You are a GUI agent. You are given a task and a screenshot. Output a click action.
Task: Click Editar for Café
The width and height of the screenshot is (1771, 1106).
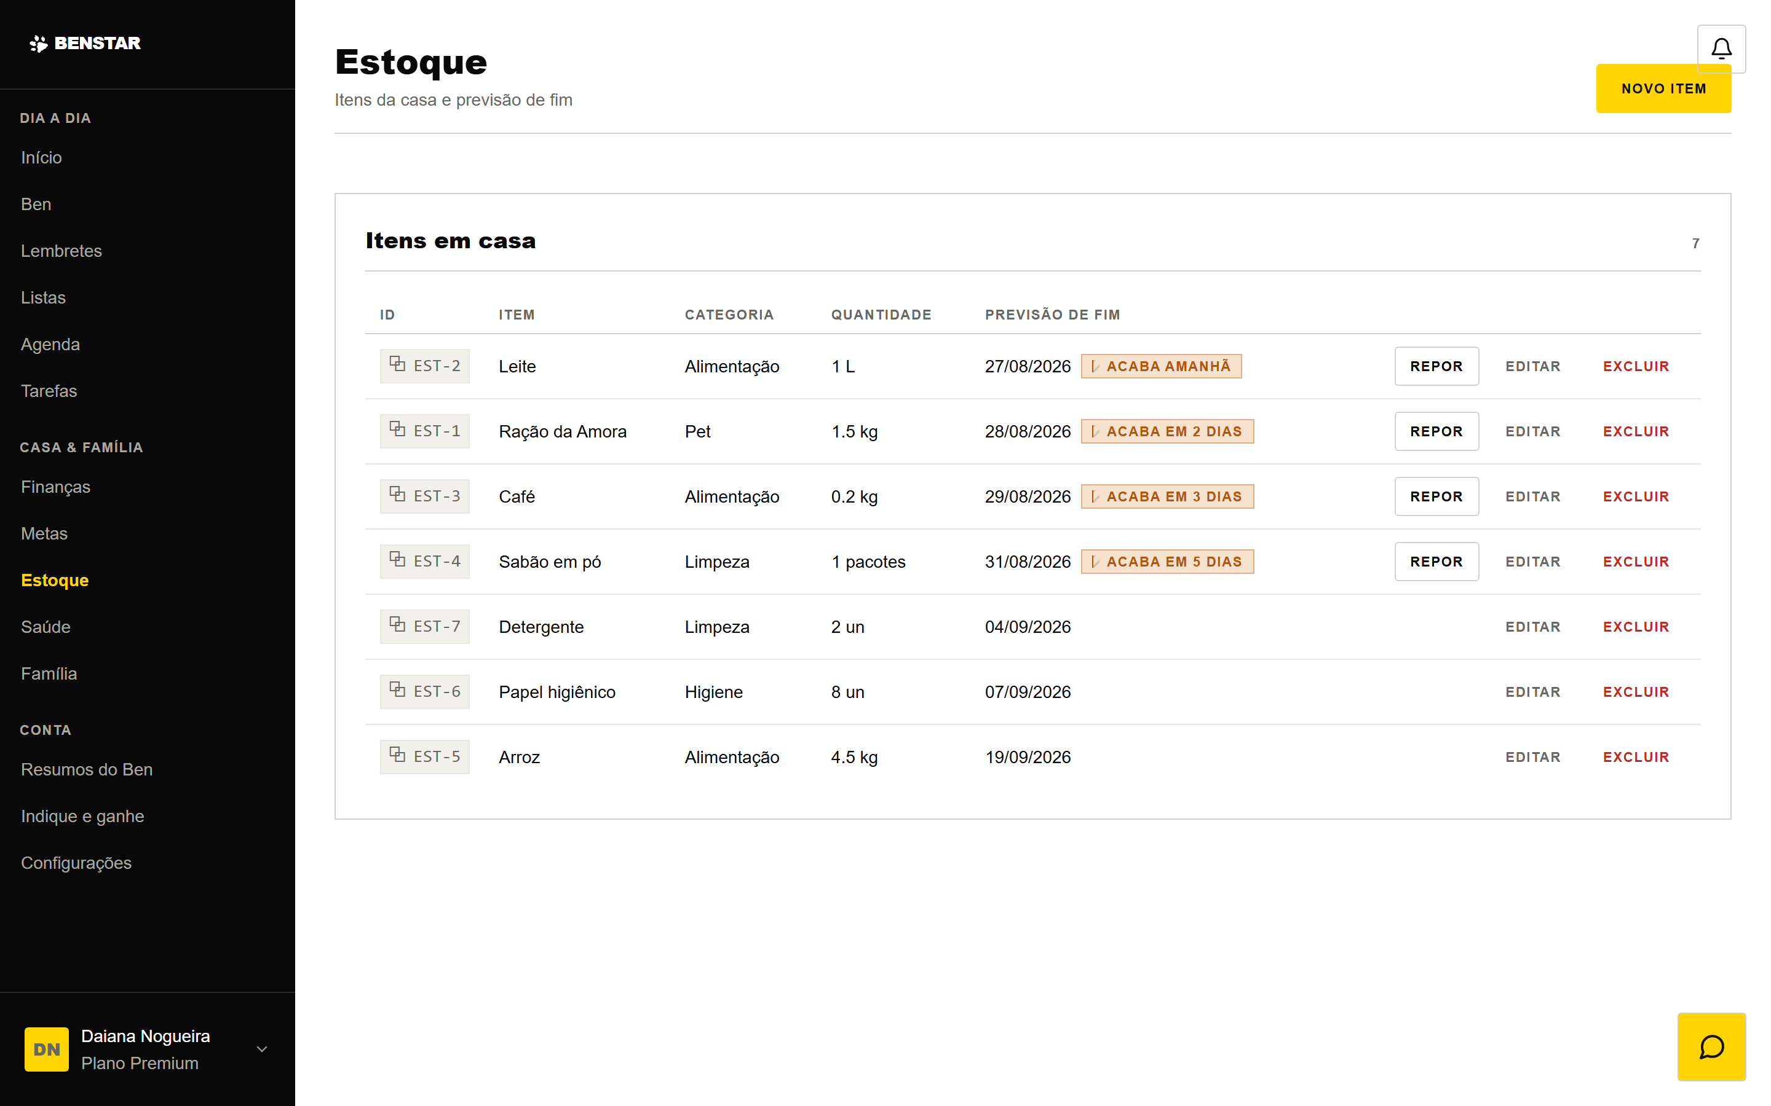pyautogui.click(x=1532, y=496)
